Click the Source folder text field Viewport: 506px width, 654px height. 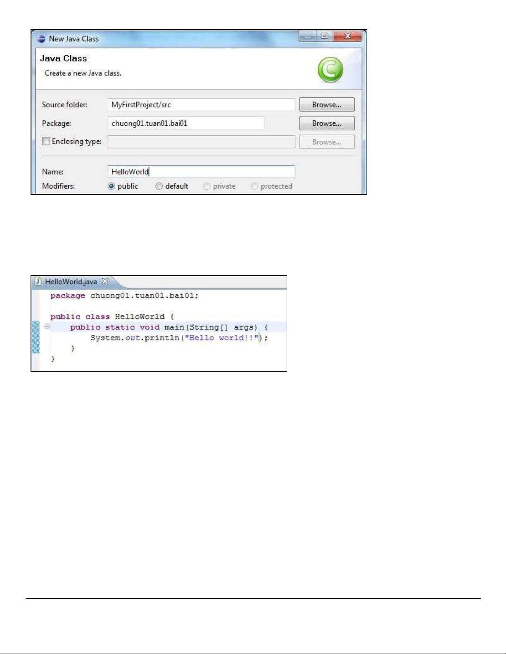coord(201,105)
